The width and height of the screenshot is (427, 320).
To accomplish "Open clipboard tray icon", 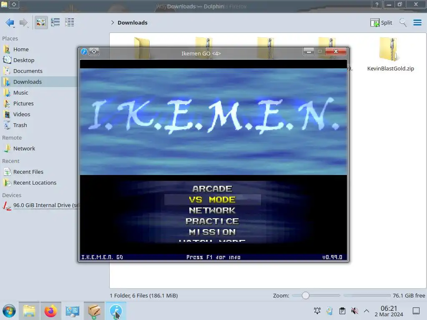I will click(x=342, y=311).
